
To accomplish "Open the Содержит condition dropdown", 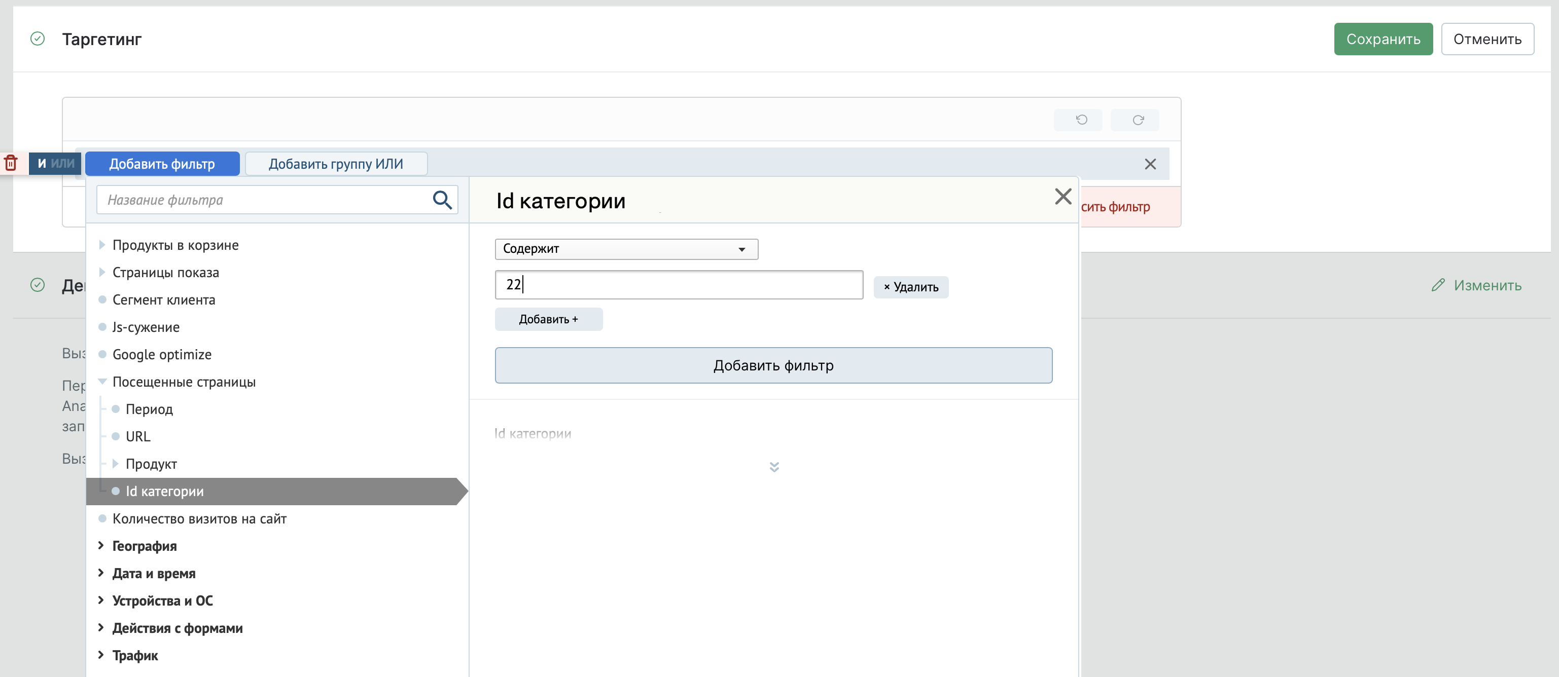I will [626, 249].
